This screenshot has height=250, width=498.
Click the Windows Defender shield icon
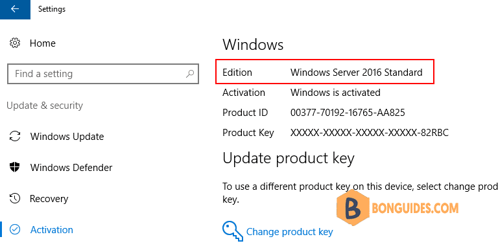(15, 167)
